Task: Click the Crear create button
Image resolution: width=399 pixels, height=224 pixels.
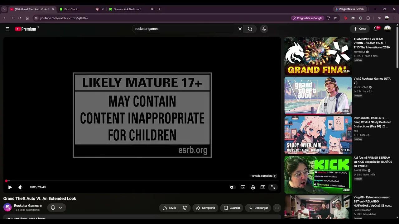Action: pos(360,29)
